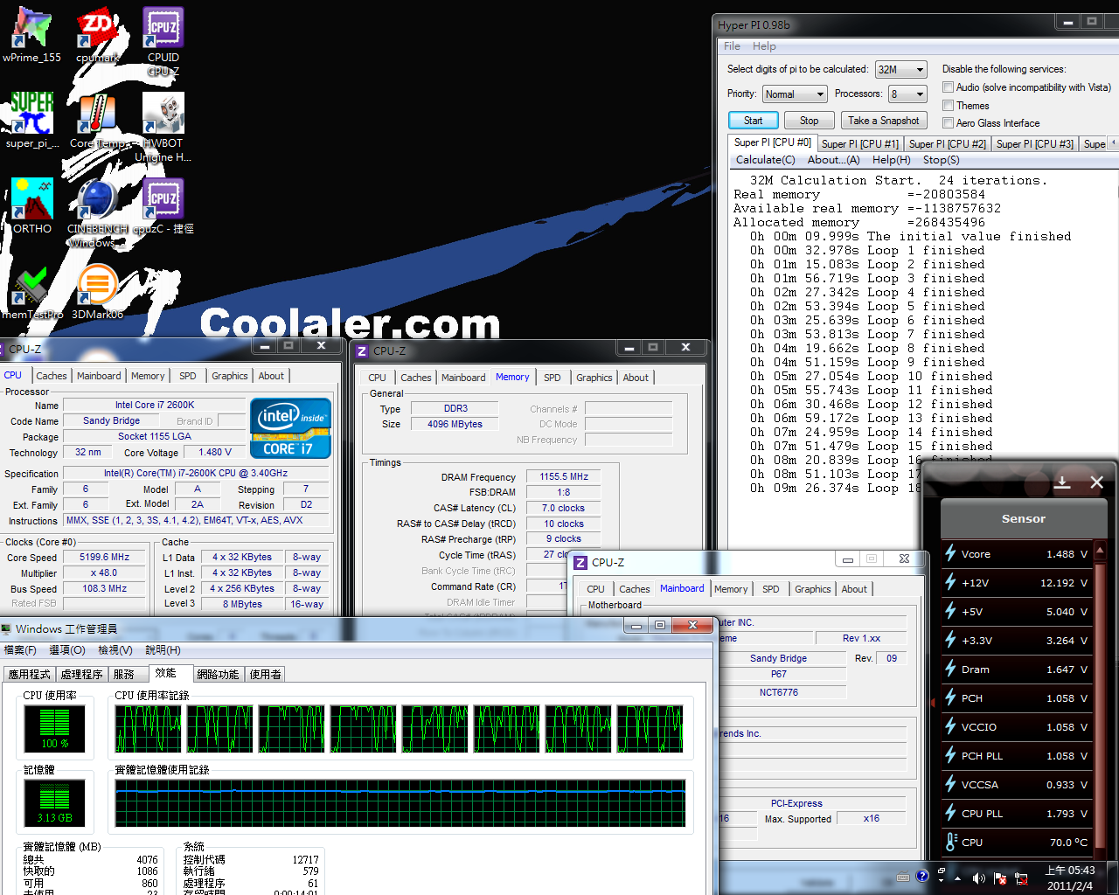The width and height of the screenshot is (1119, 895).
Task: Click the lightning icon beside Vcore
Action: click(x=950, y=553)
